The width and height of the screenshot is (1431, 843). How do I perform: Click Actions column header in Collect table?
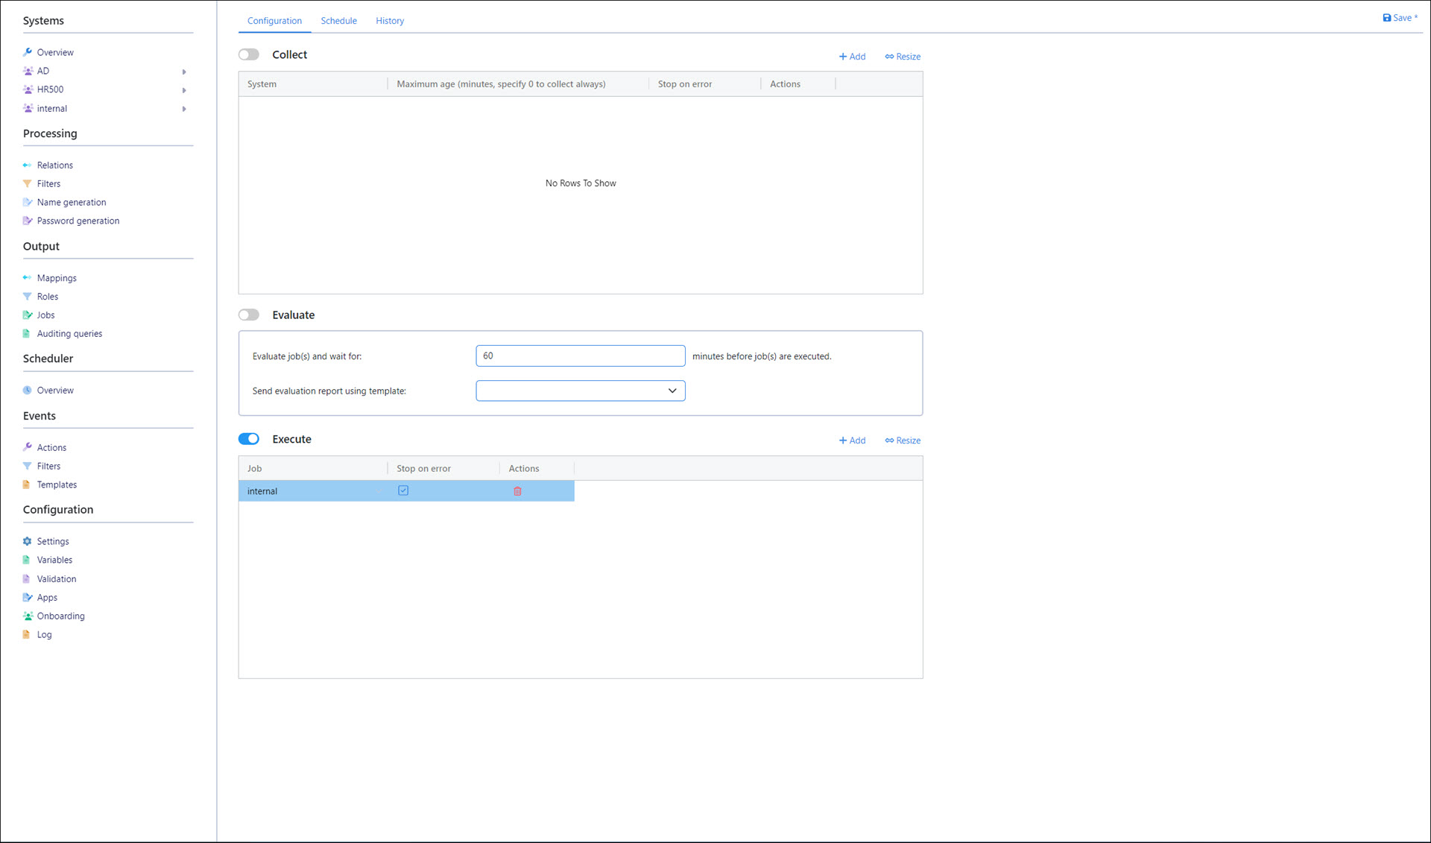point(798,84)
